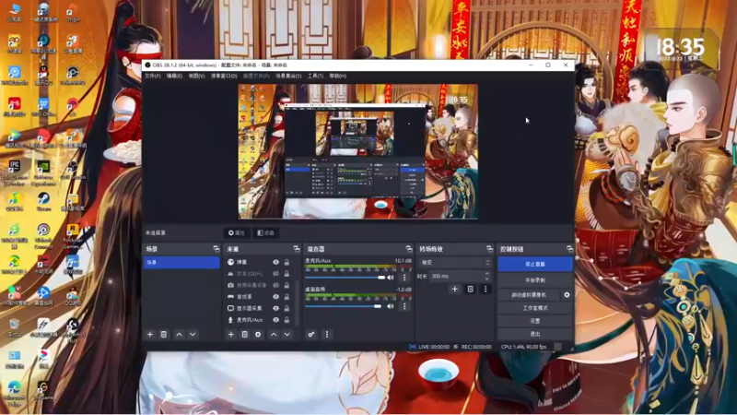The height and width of the screenshot is (415, 737).
Task: Open the 视图(V) menu
Action: tap(196, 76)
